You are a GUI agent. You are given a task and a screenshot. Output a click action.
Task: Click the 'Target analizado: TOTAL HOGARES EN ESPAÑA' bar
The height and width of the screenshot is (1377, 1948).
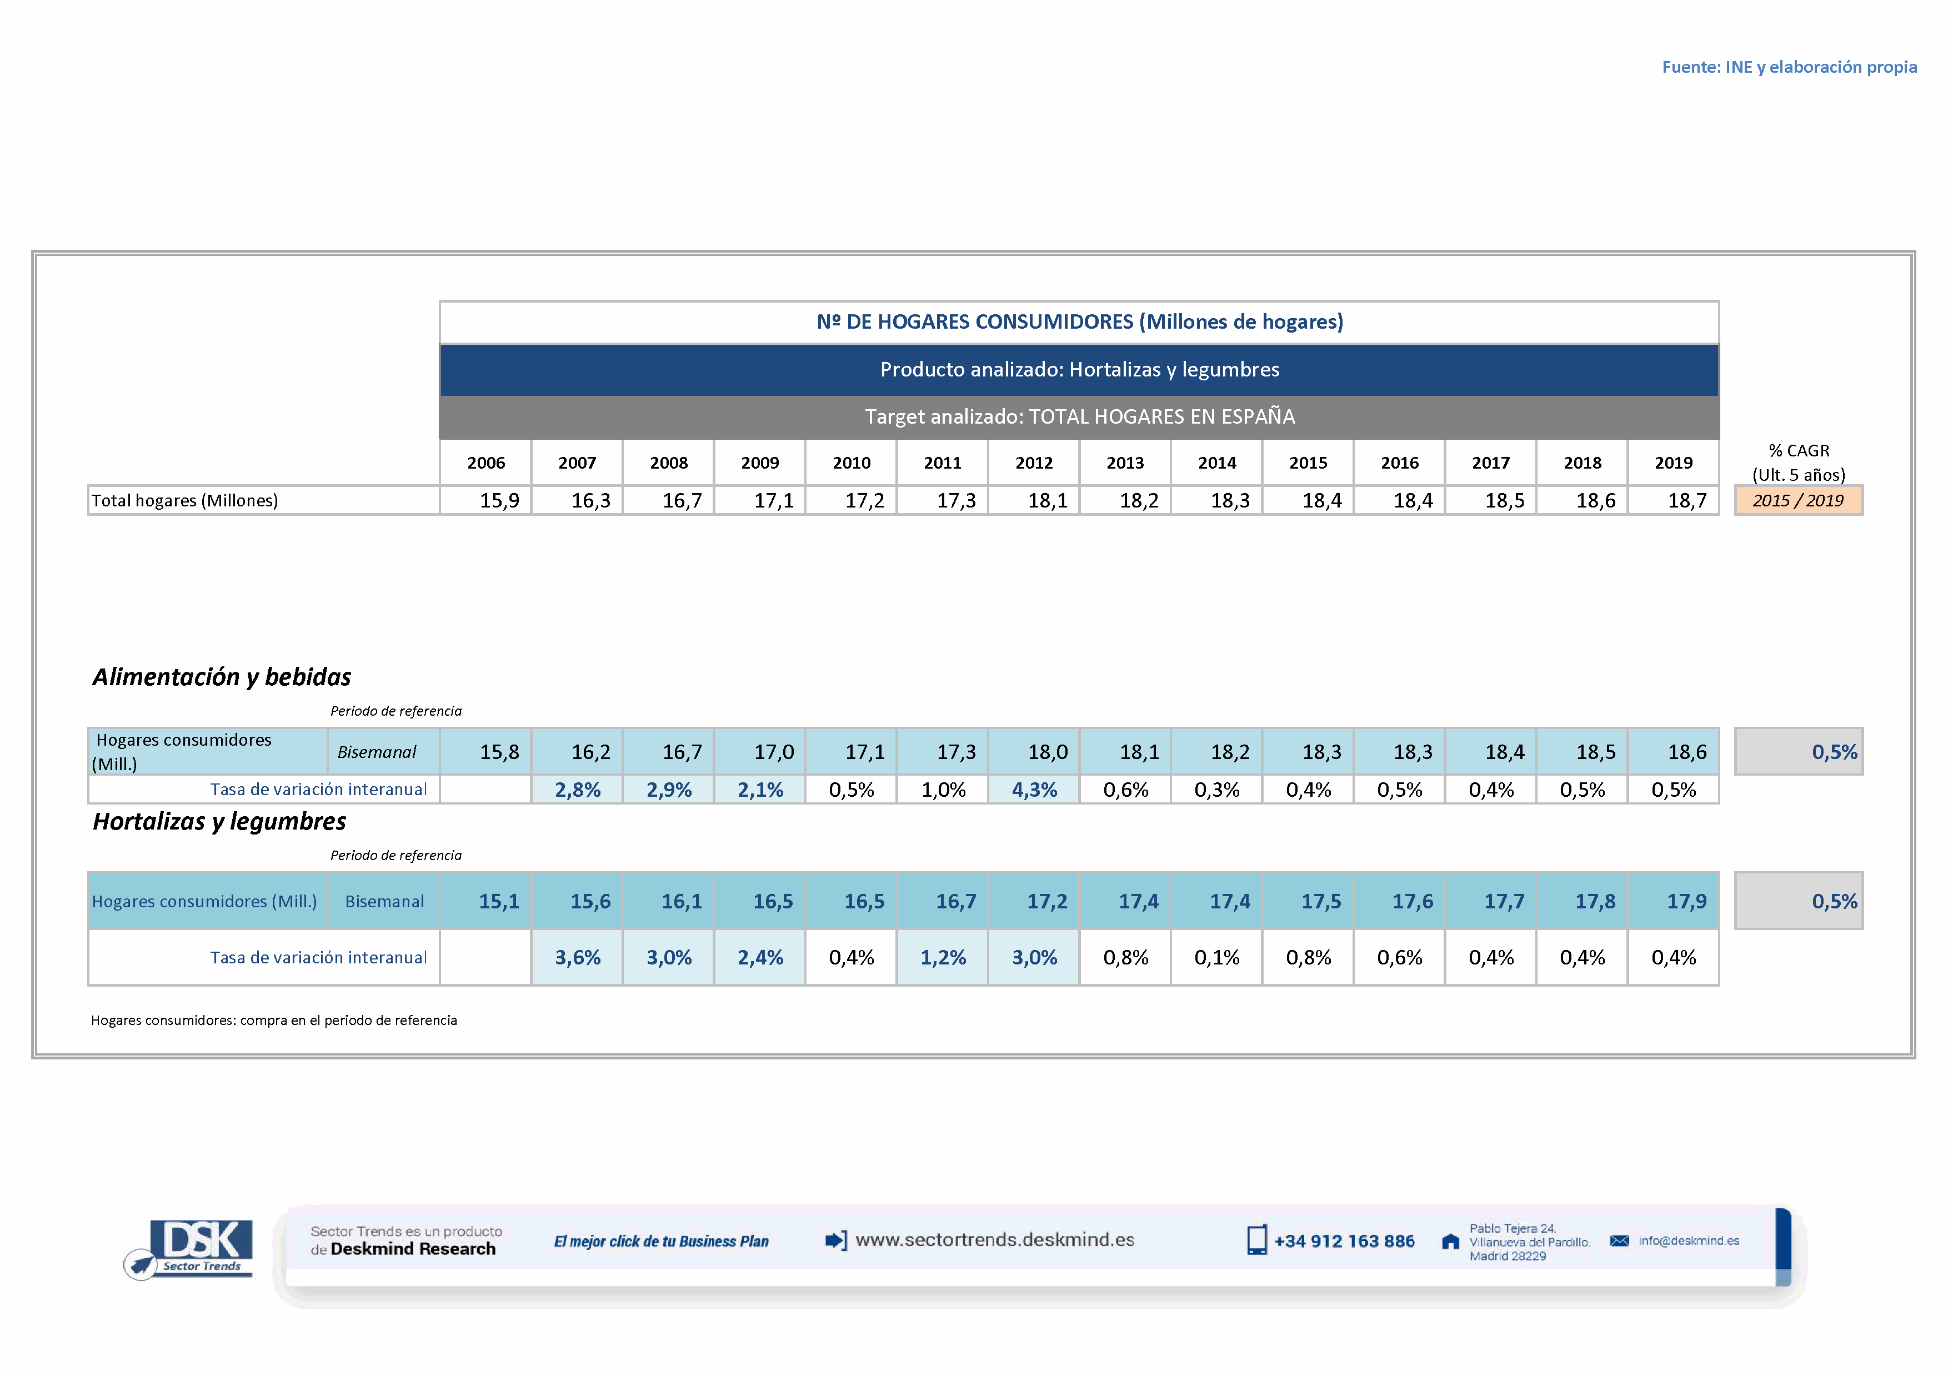pos(1079,416)
